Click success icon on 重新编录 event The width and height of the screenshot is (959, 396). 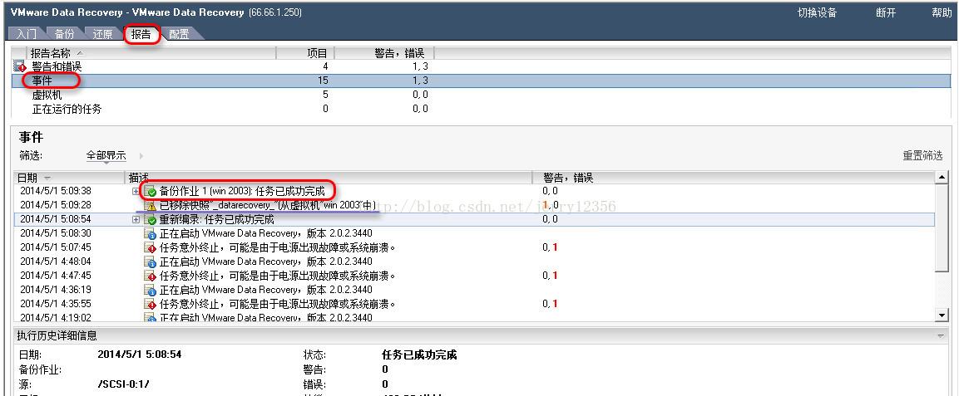(150, 220)
